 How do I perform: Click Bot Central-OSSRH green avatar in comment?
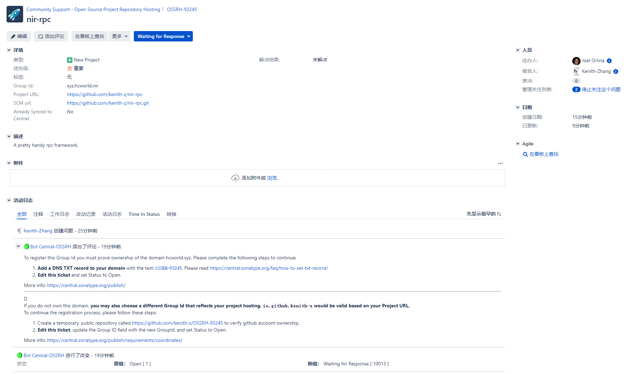[27, 247]
